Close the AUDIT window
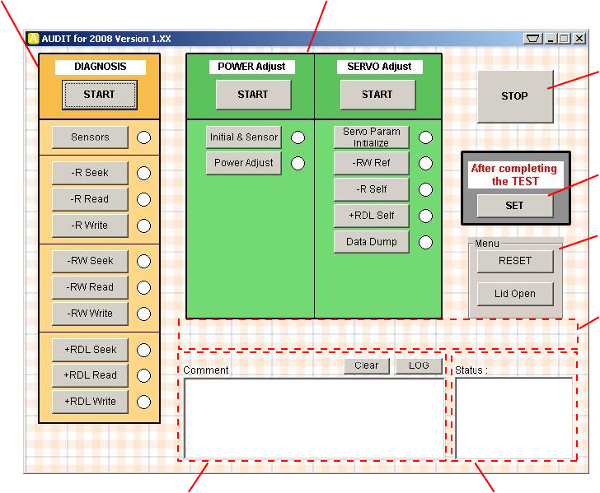 (x=579, y=39)
